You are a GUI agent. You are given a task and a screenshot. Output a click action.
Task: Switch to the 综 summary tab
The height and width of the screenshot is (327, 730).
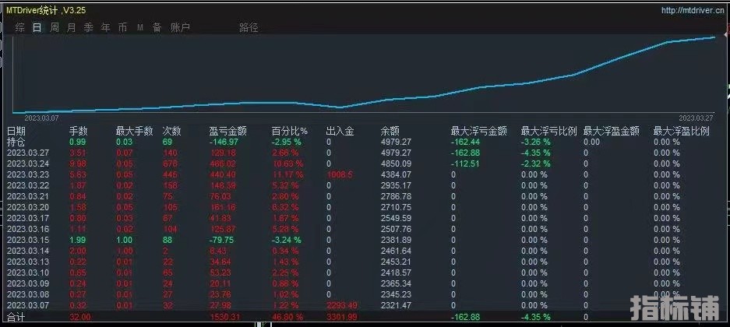pos(20,27)
